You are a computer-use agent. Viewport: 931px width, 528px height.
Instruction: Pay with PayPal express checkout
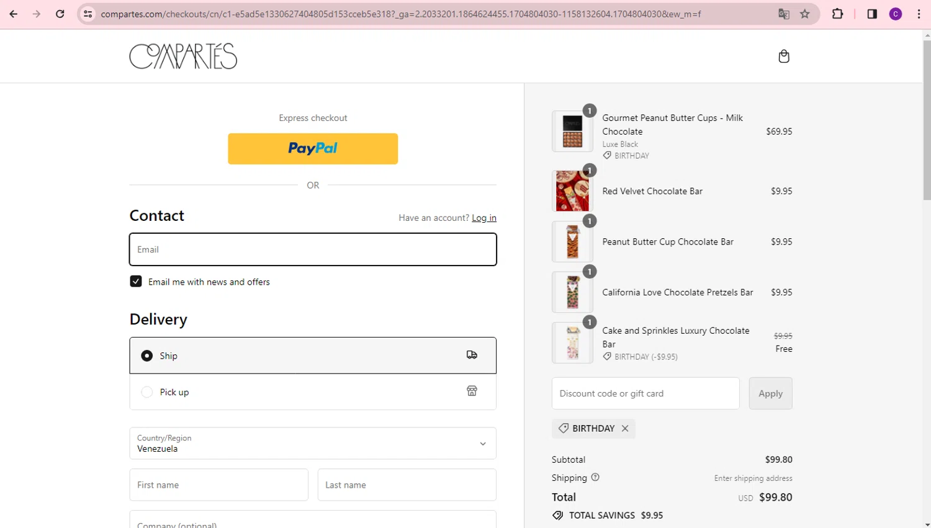point(313,149)
